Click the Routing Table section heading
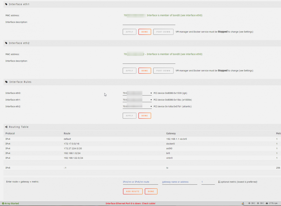Screen dimensions: 281x206 [19, 127]
